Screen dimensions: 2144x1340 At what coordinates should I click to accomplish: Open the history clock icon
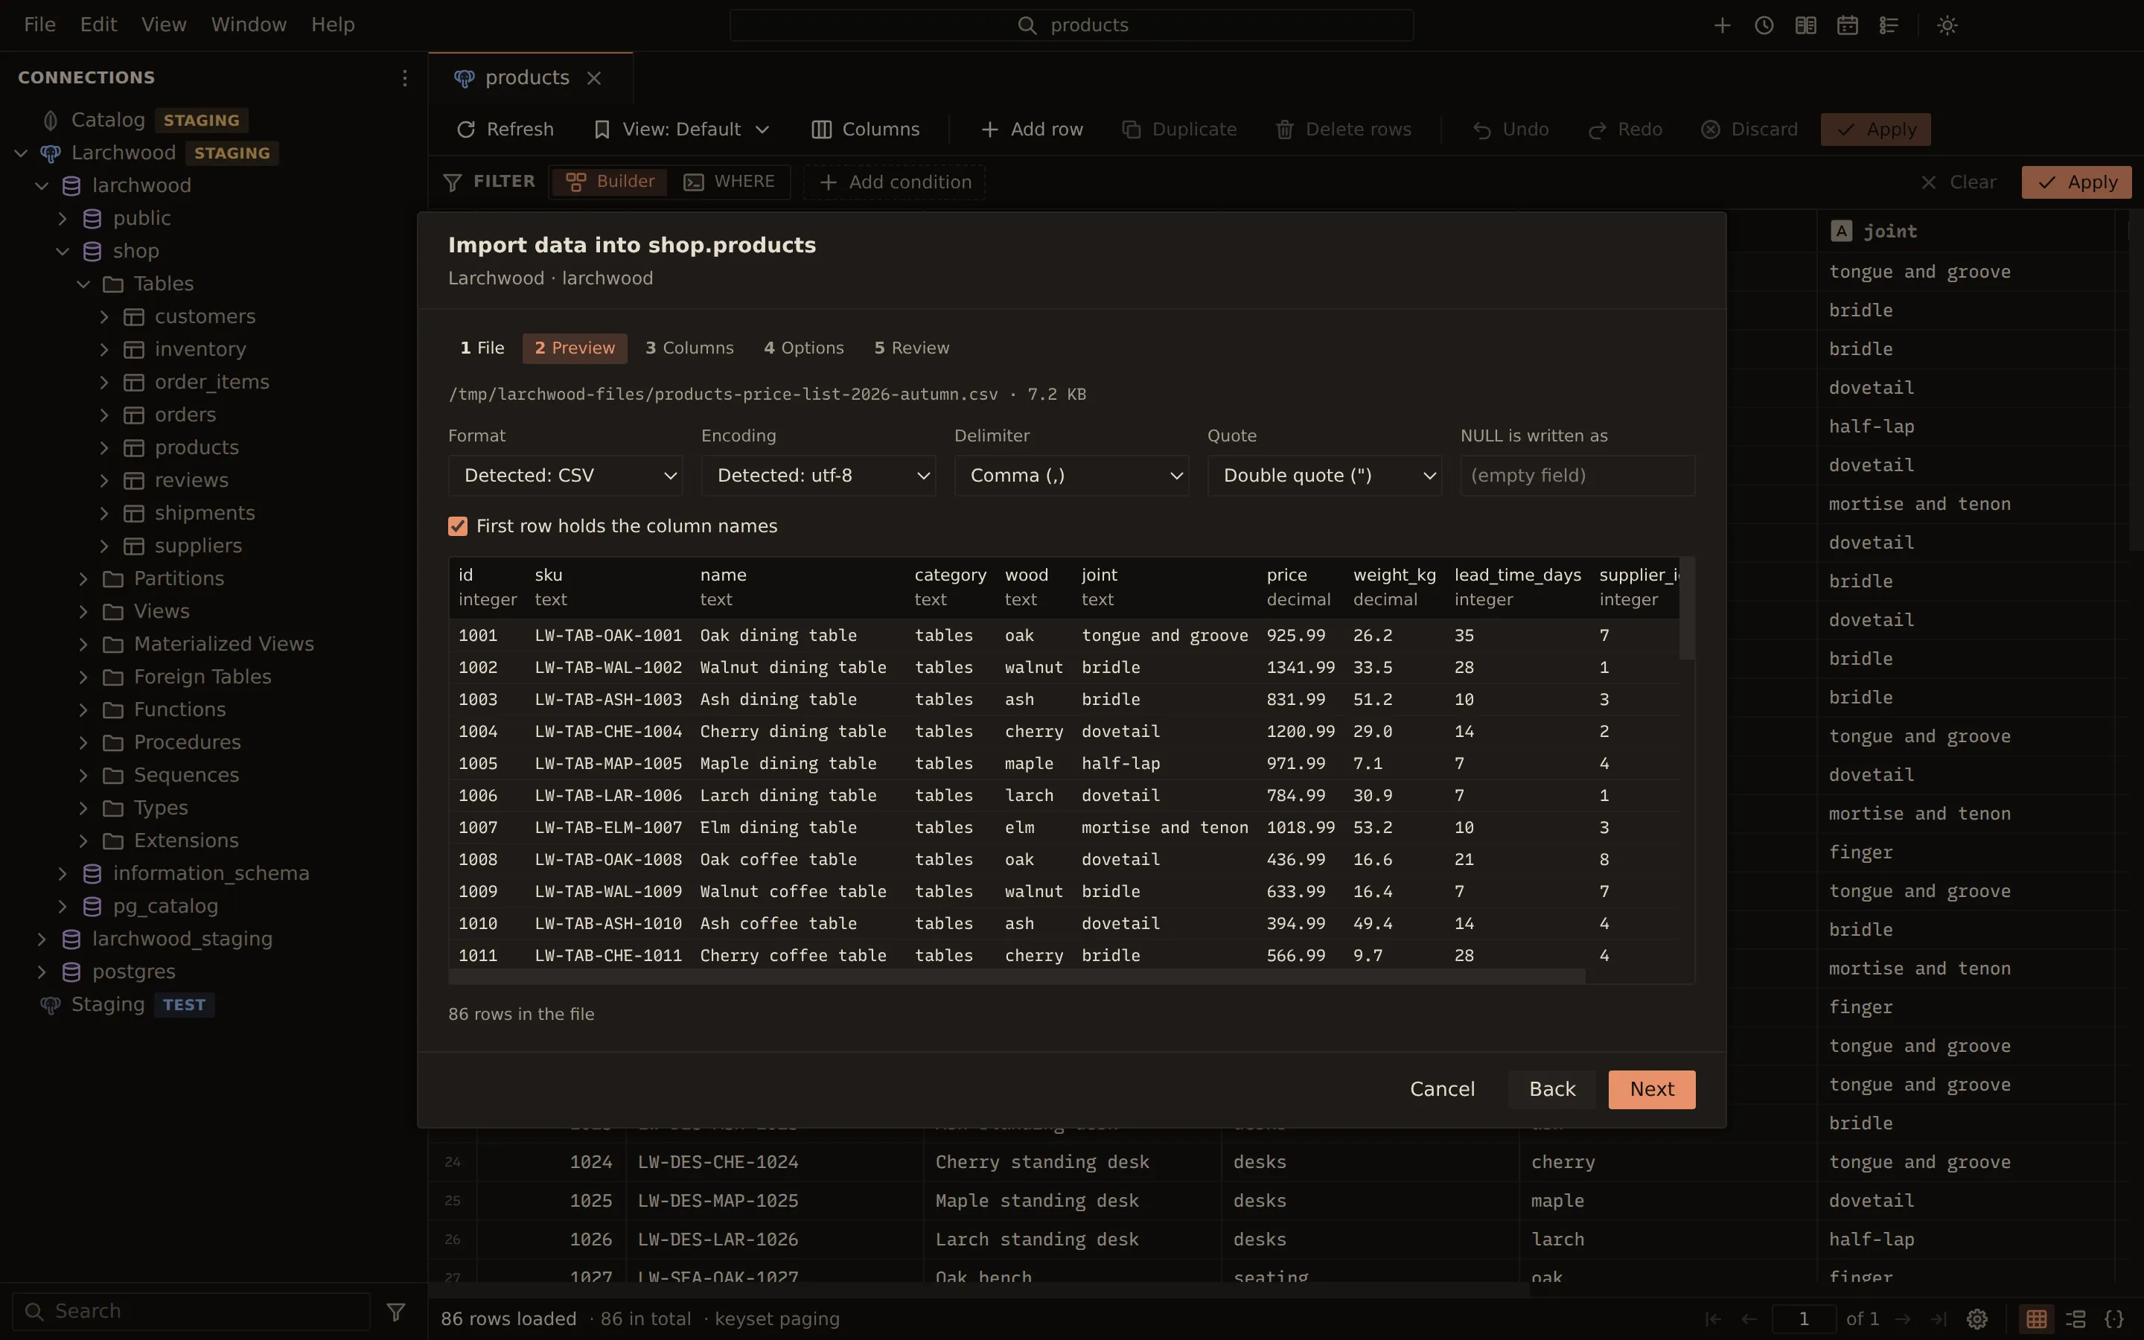pyautogui.click(x=1764, y=25)
